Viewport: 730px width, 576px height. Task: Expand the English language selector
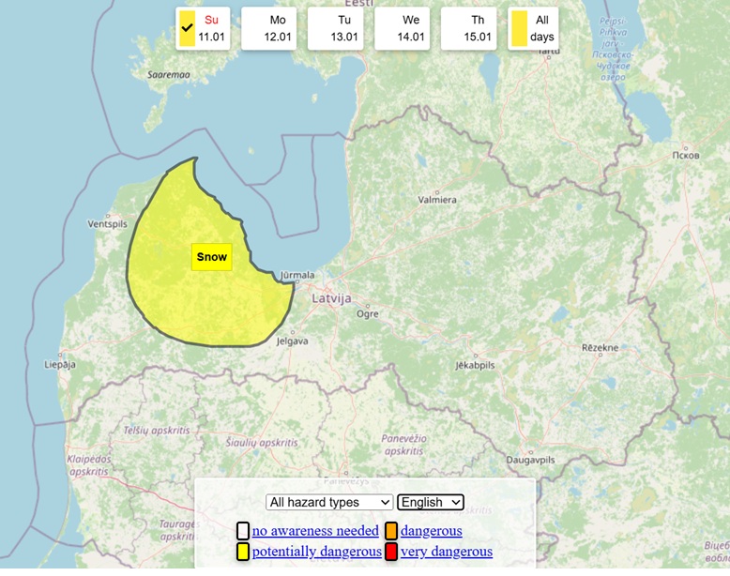(x=431, y=502)
